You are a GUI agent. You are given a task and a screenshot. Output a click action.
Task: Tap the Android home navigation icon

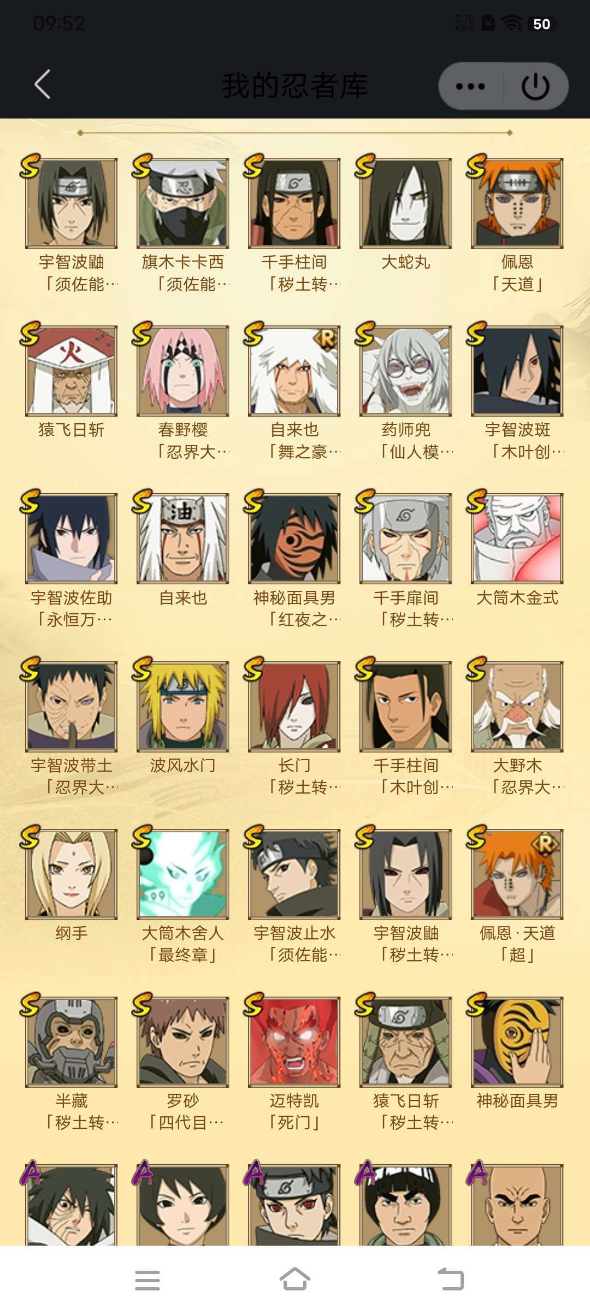(x=295, y=1279)
